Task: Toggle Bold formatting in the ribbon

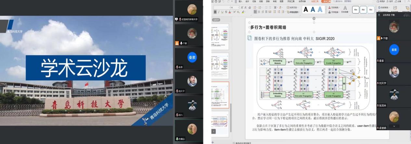Action: (215, 12)
